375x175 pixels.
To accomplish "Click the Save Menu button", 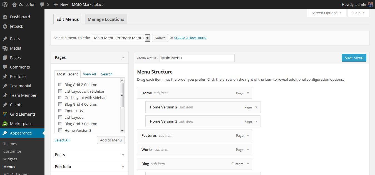I will 354,58.
